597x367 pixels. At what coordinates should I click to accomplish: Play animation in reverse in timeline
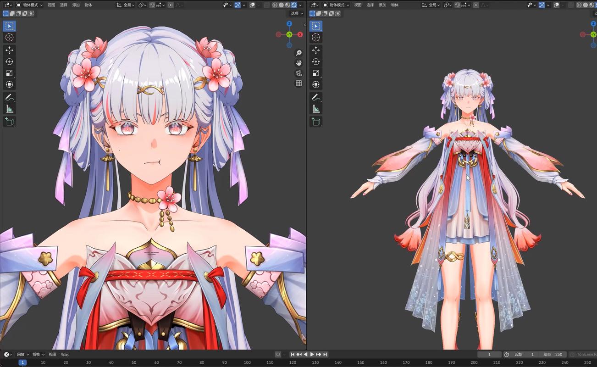[306, 355]
